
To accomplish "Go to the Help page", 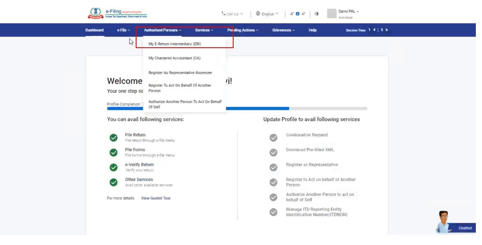I will point(313,30).
